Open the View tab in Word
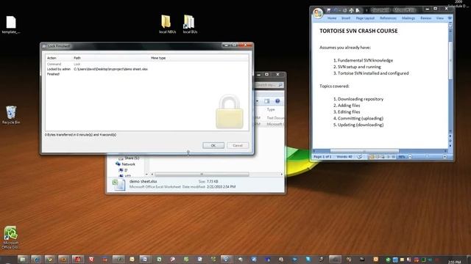 point(440,18)
